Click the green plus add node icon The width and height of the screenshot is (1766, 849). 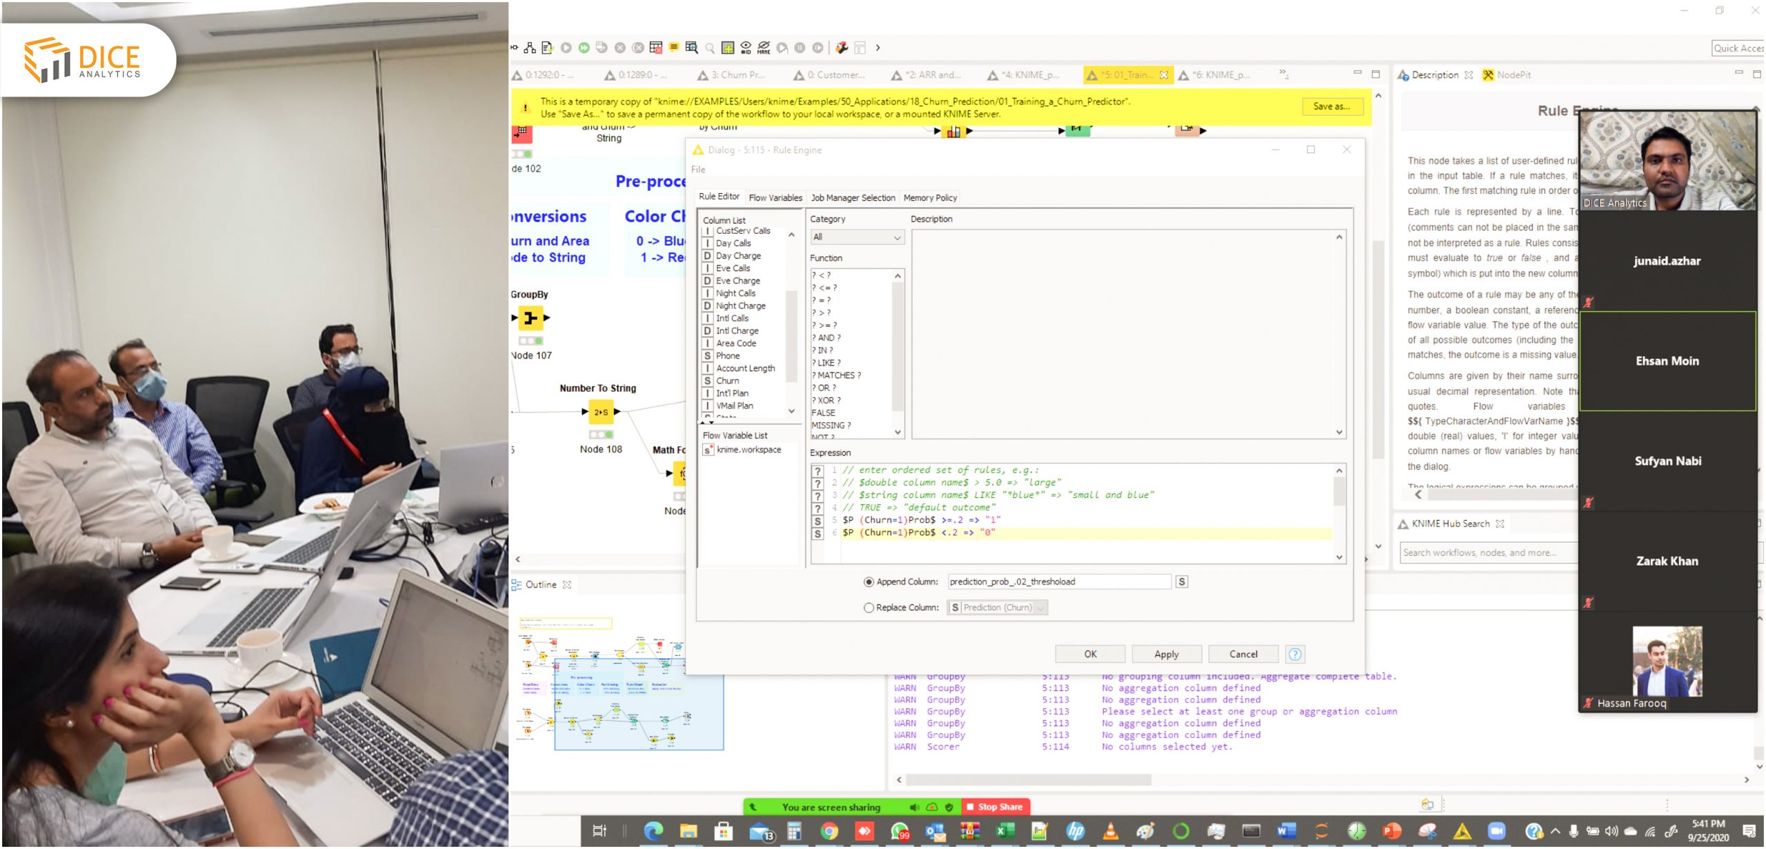[x=728, y=48]
